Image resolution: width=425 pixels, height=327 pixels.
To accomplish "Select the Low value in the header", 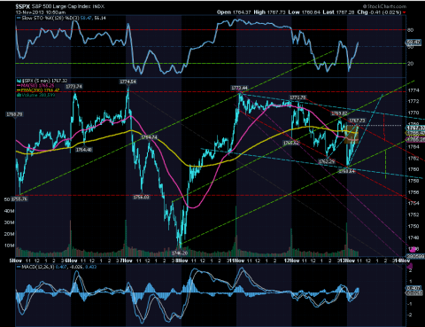I will pos(304,12).
